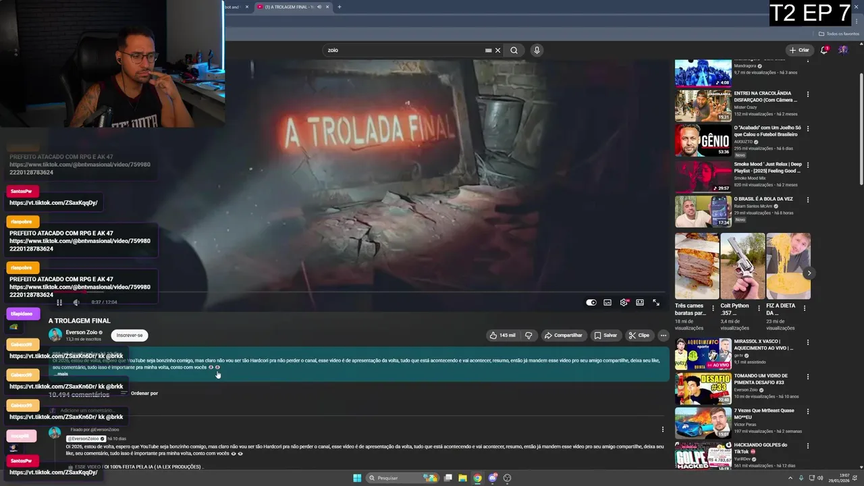This screenshot has width=864, height=486.
Task: Switch to the 'bot and' browser tab
Action: pyautogui.click(x=234, y=7)
